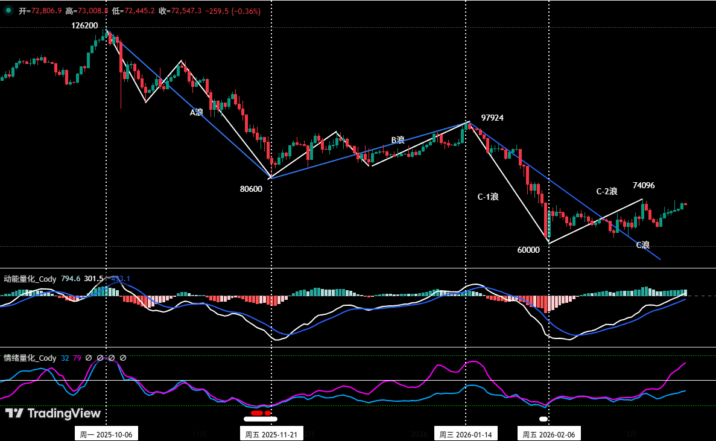Select the C-2浪 wave annotation
716x441 pixels.
coord(606,189)
